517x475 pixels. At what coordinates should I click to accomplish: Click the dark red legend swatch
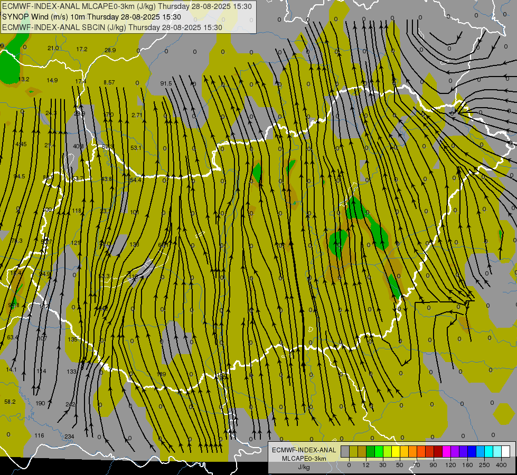[x=438, y=452]
